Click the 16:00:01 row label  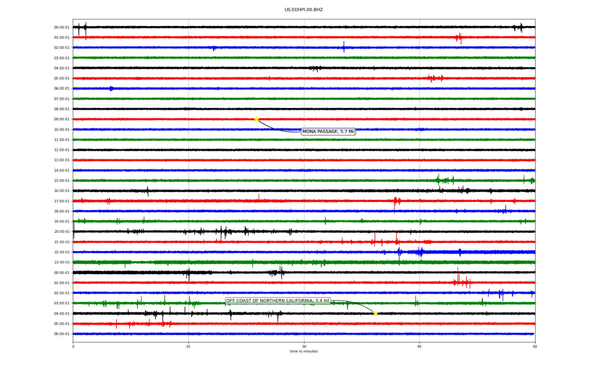tap(62, 191)
